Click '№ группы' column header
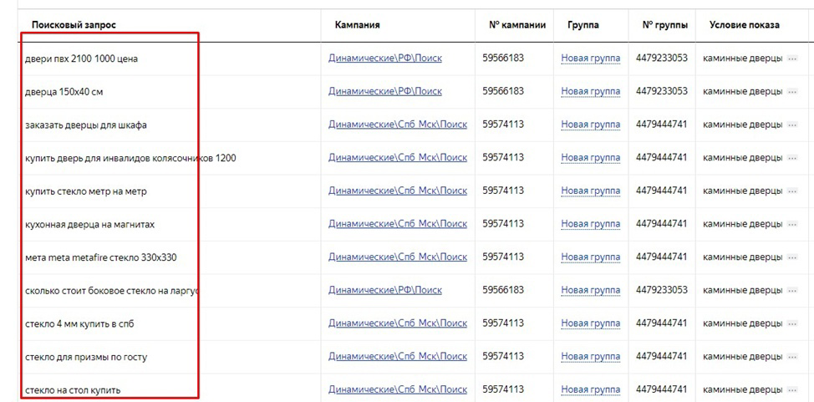The width and height of the screenshot is (814, 402). coord(665,25)
